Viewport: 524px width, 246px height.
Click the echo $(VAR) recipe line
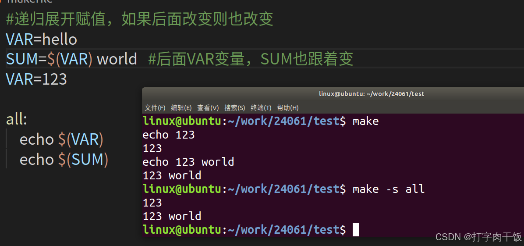click(61, 139)
